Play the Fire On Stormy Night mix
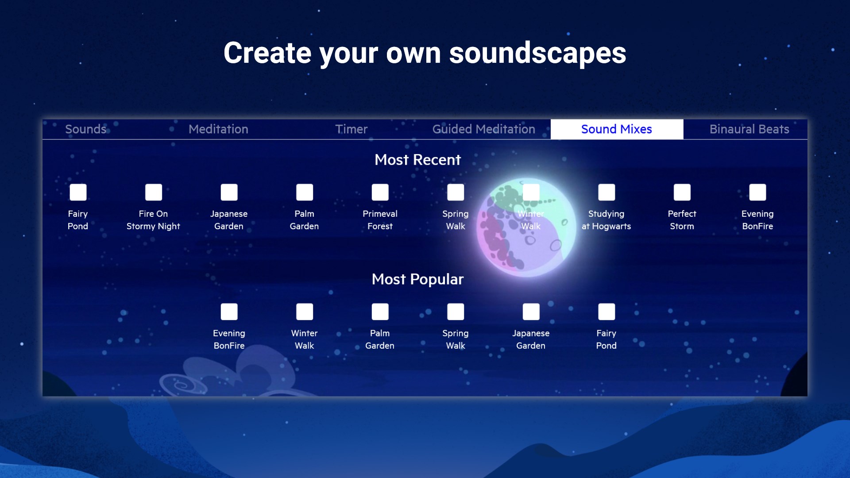Image resolution: width=850 pixels, height=478 pixels. (154, 193)
